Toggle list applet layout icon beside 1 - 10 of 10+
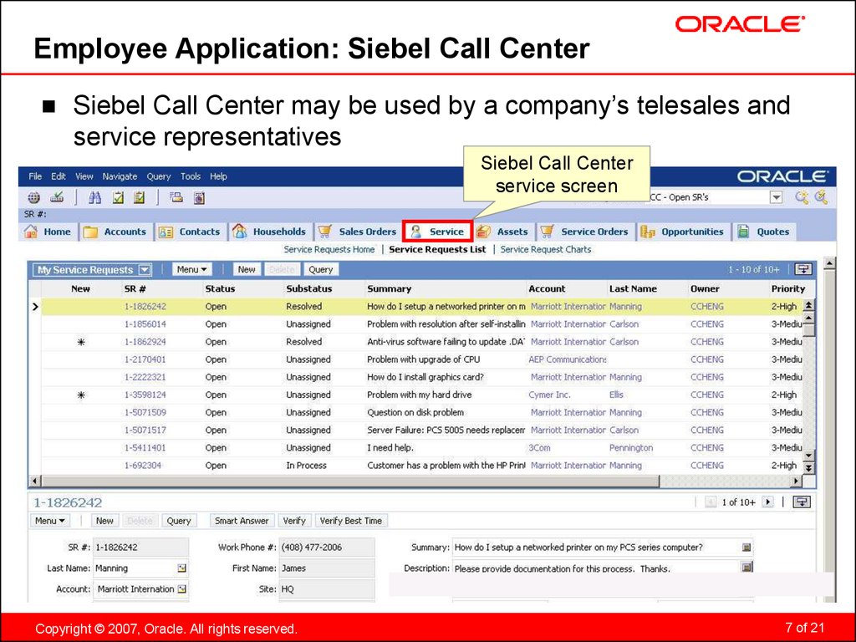This screenshot has width=856, height=642. (803, 269)
